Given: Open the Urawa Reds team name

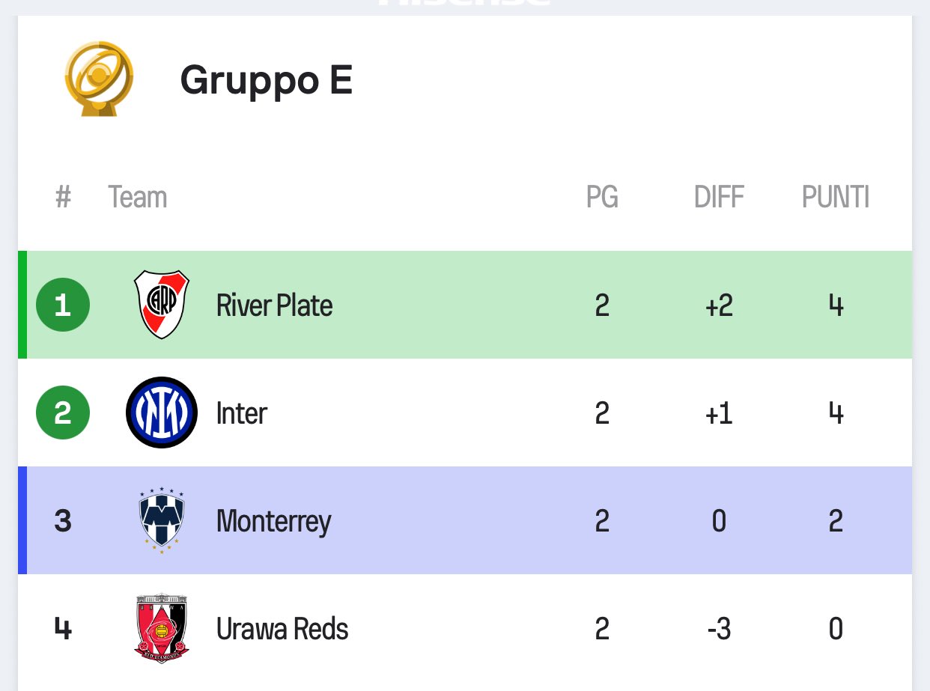Looking at the screenshot, I should pos(282,629).
